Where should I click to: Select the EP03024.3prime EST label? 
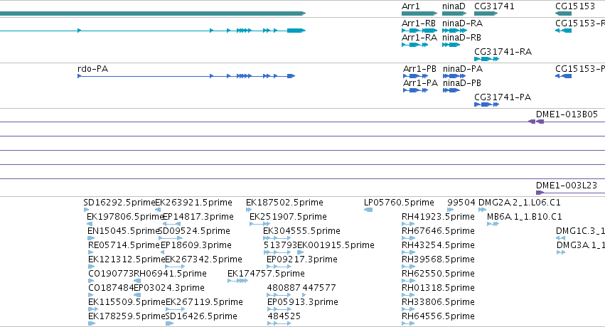(169, 288)
